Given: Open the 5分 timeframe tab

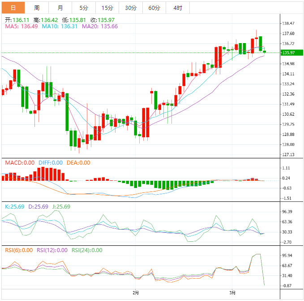Looking at the screenshot, I should tap(84, 8).
